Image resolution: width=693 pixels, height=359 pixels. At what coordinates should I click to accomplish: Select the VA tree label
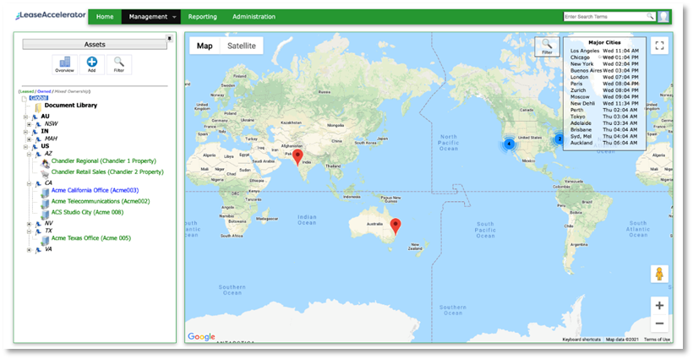coord(48,249)
